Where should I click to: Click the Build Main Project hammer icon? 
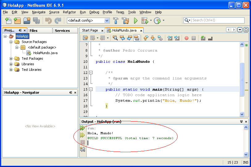[x=116, y=21]
